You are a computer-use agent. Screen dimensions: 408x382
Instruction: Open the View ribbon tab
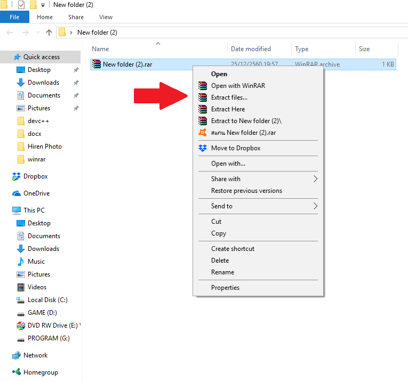point(106,17)
